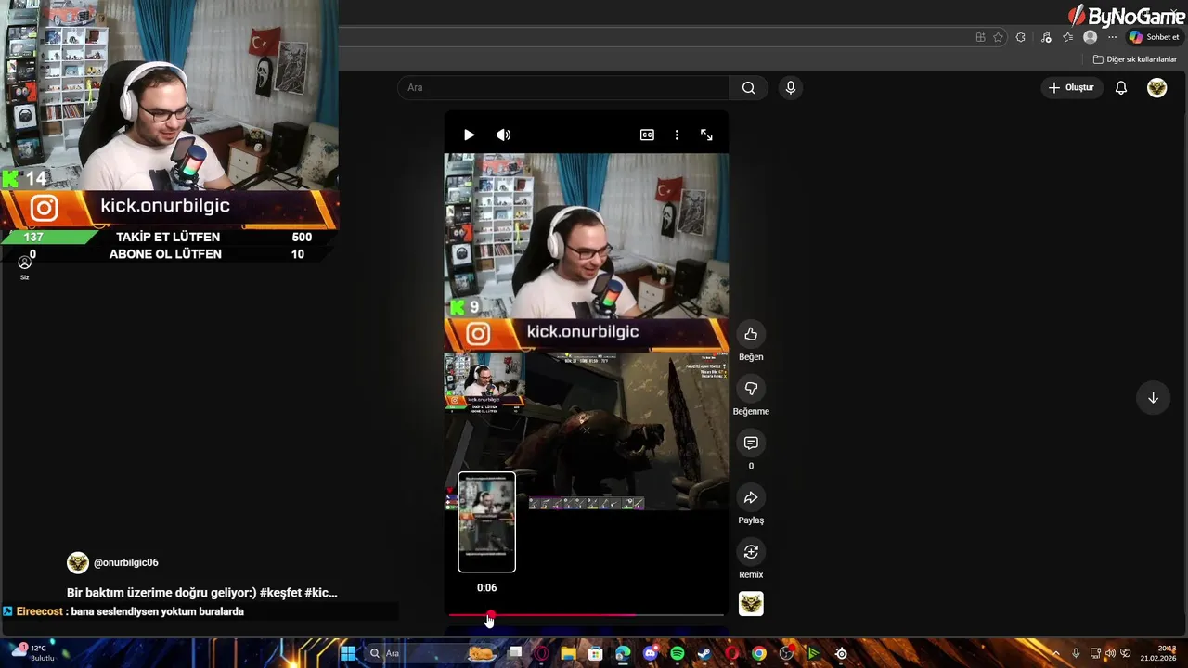Open Steam from the taskbar

pos(704,653)
